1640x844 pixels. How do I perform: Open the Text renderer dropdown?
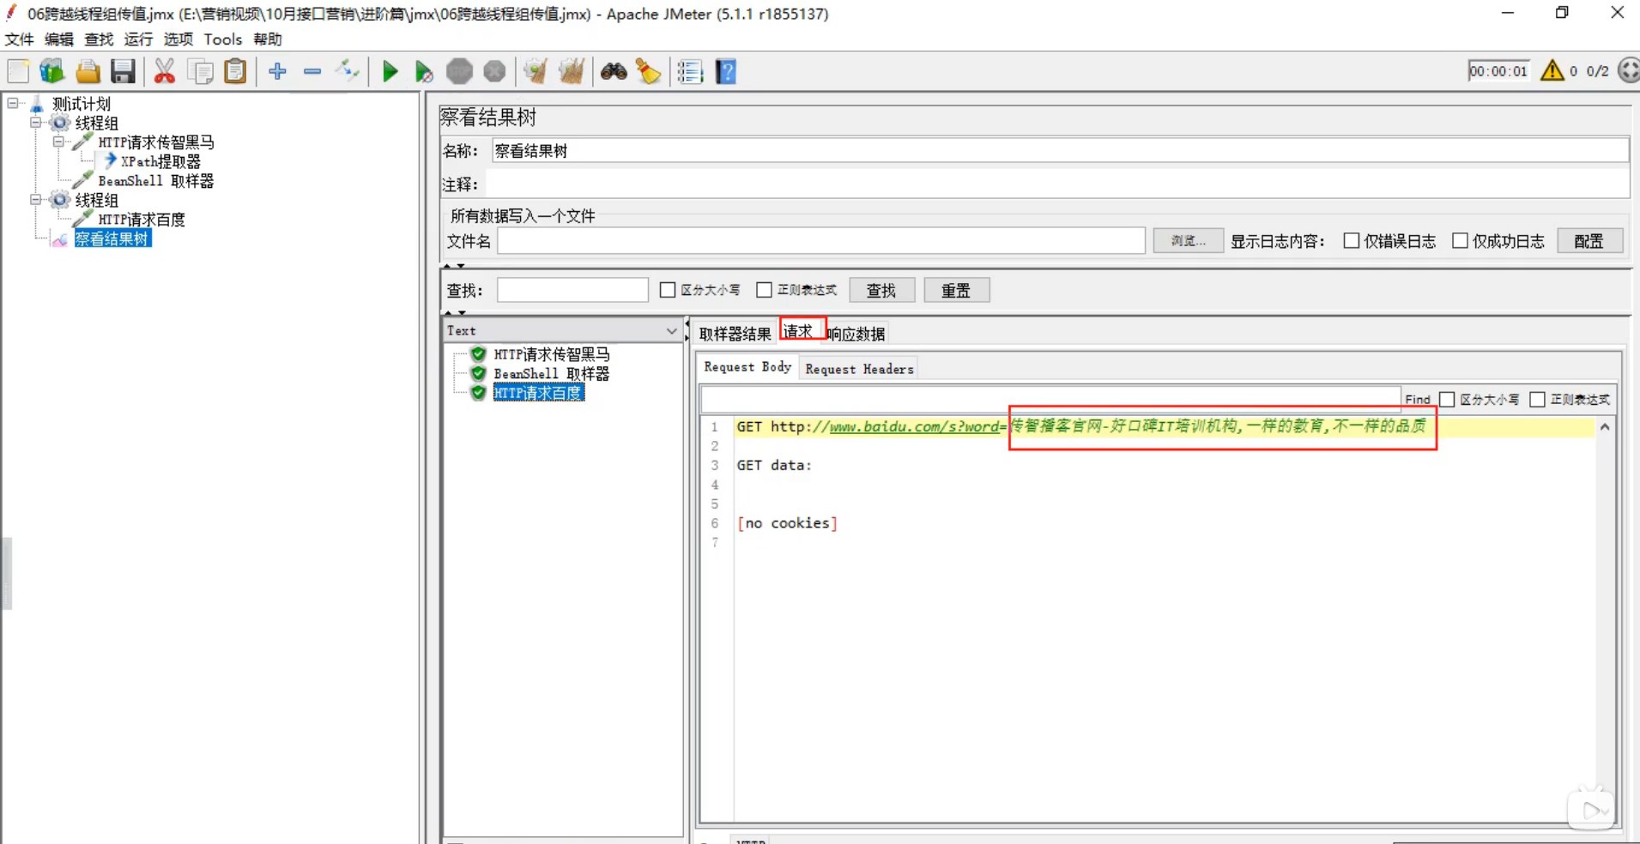[563, 330]
